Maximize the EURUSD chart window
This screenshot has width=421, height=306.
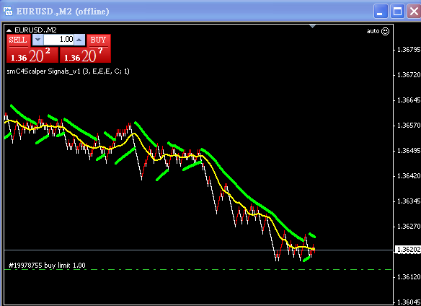[x=397, y=12]
